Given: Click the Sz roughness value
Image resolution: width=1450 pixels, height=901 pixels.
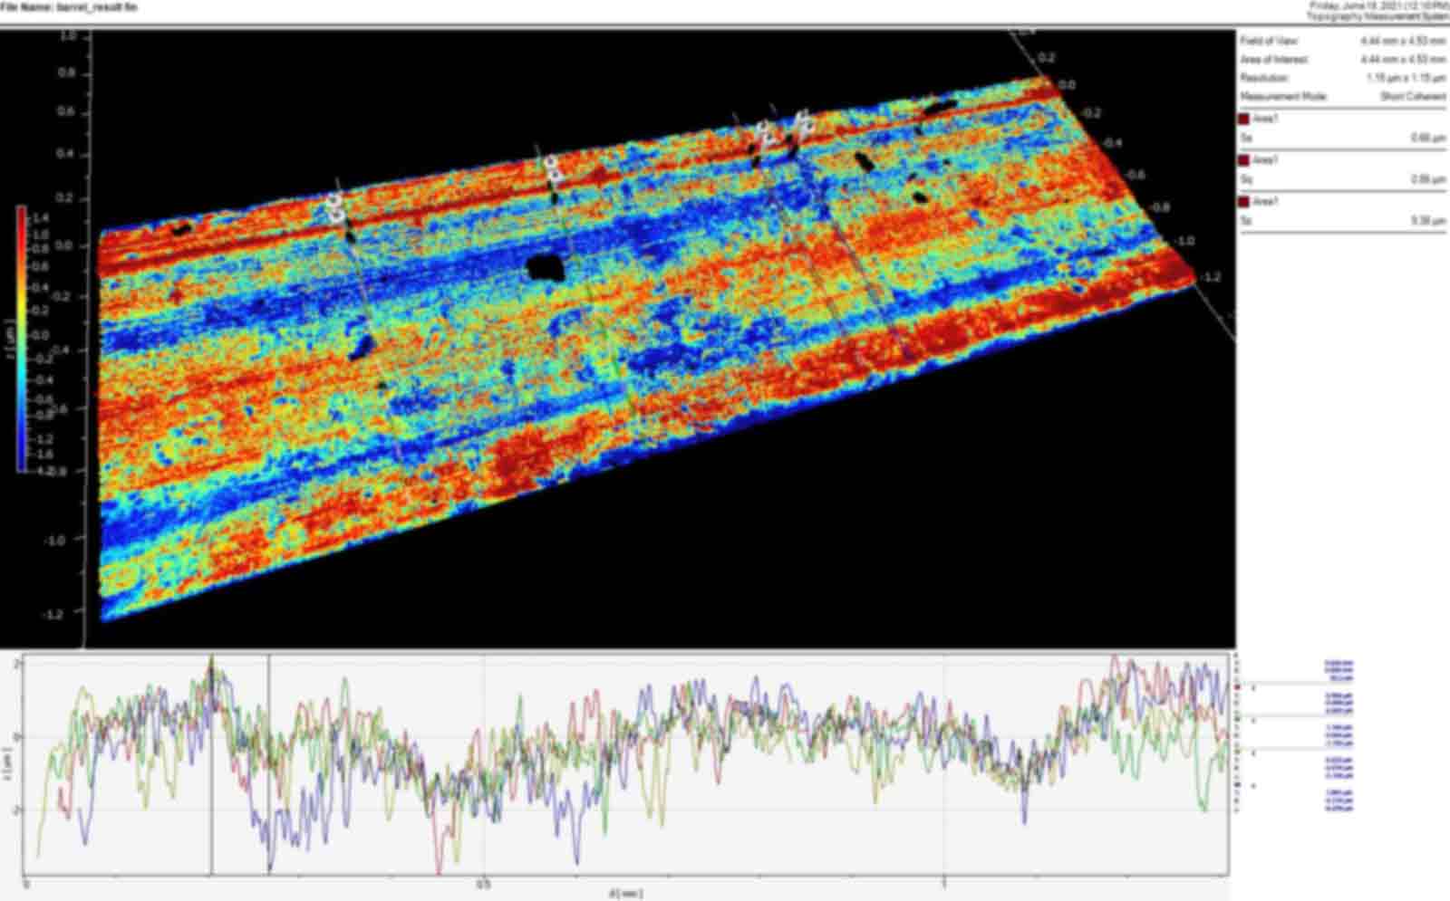Looking at the screenshot, I should pos(1428,220).
